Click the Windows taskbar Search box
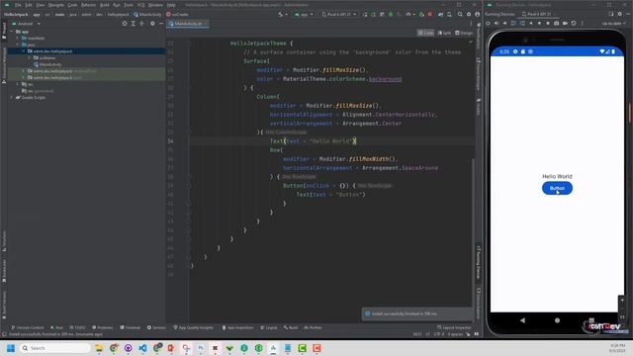The width and height of the screenshot is (633, 356). tap(55, 348)
